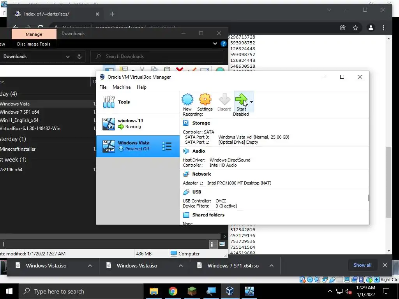Open the File menu in VirtualBox Manager

[x=103, y=87]
